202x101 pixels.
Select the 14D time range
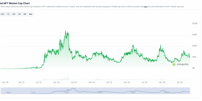[x=14, y=14]
